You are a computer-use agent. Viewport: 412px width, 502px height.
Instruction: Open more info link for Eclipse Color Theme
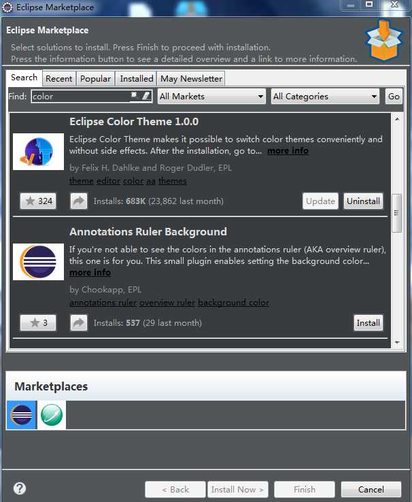288,151
